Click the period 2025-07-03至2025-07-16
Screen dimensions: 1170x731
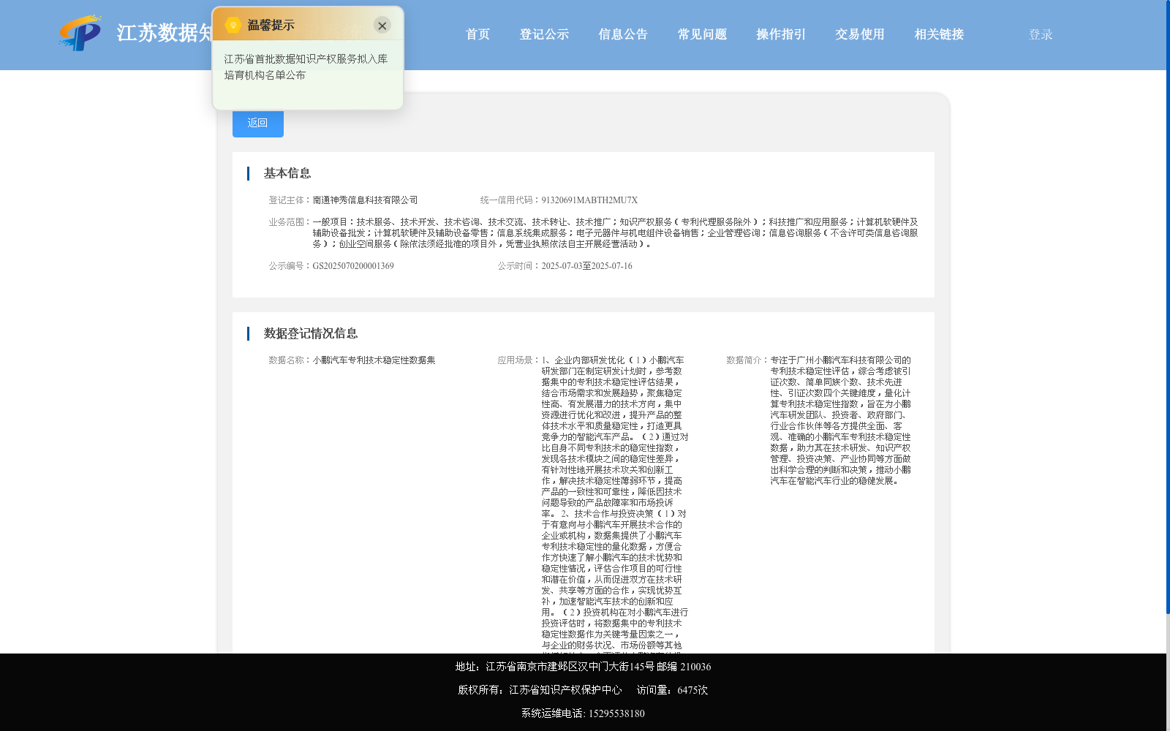(x=586, y=266)
